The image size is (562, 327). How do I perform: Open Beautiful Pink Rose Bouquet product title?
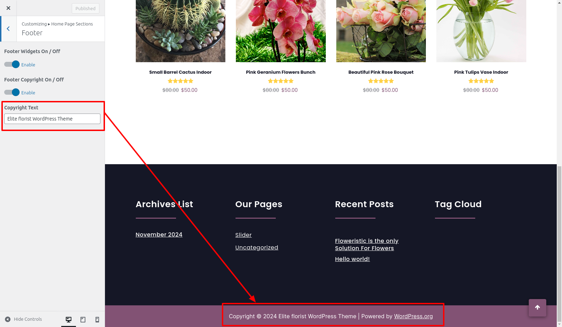click(381, 72)
